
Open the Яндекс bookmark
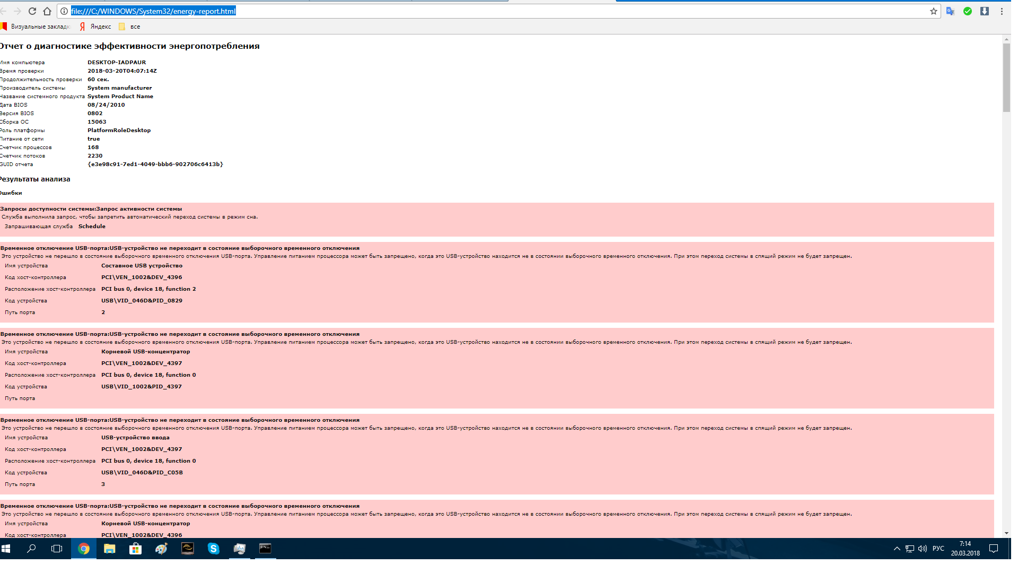[95, 27]
